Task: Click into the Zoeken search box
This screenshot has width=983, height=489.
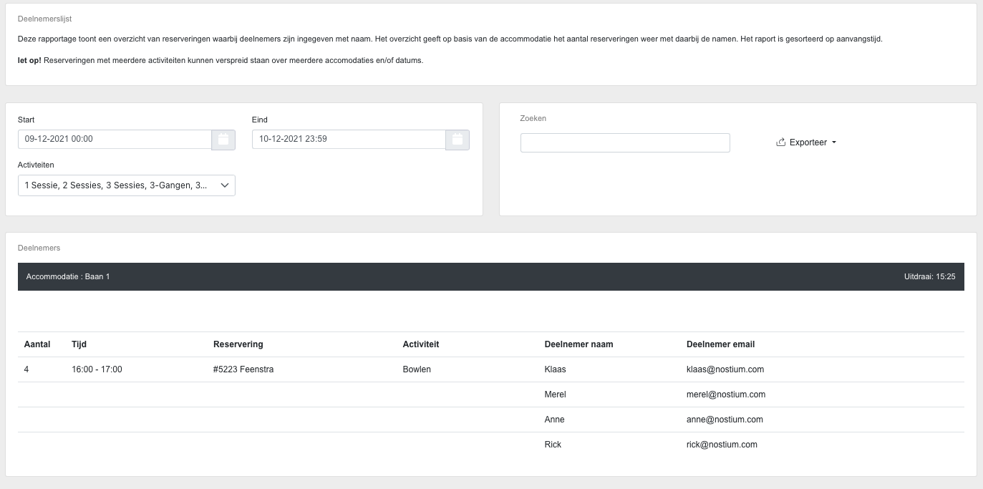Action: click(624, 142)
